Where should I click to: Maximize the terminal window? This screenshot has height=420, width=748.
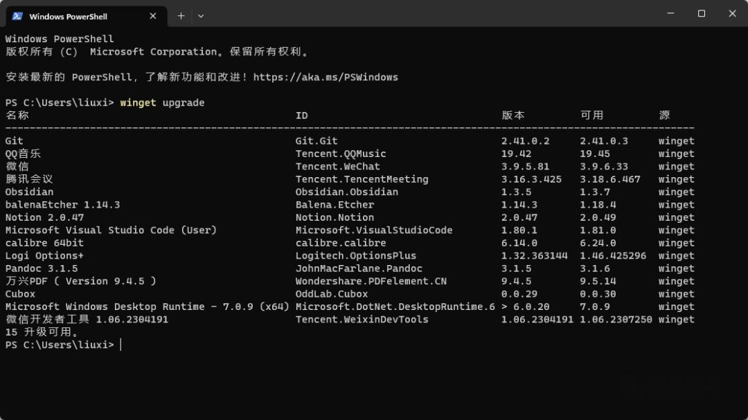pos(702,13)
